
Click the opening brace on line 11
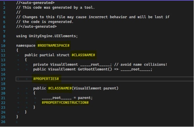click(x=17, y=50)
